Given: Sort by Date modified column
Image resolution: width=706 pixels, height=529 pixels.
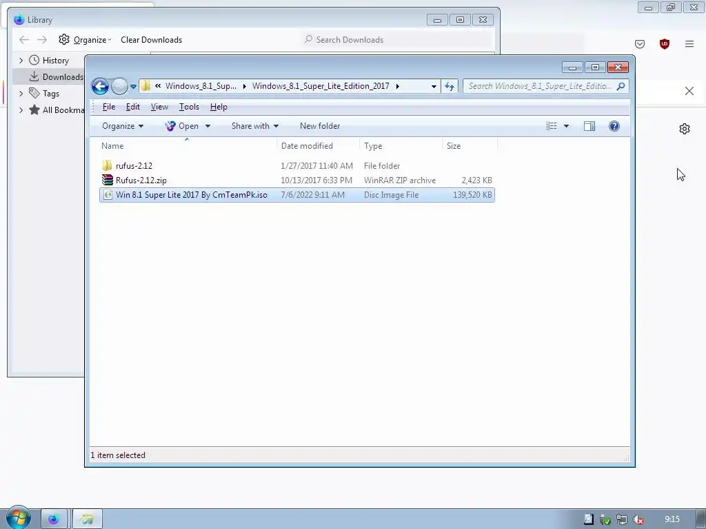Looking at the screenshot, I should pyautogui.click(x=319, y=146).
